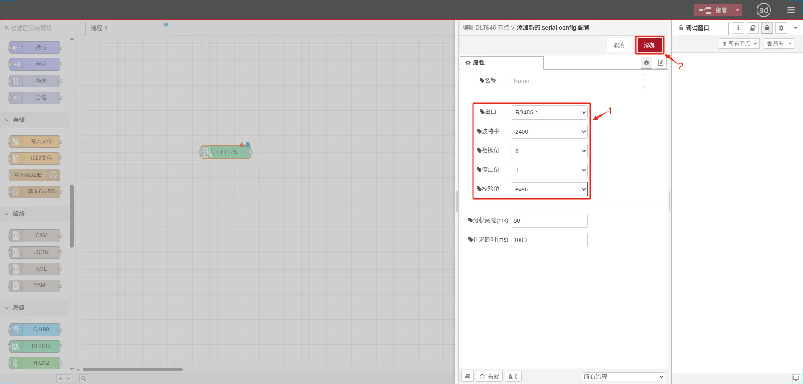Open the 串口 RS485-1 dropdown
803x384 pixels.
click(x=549, y=112)
